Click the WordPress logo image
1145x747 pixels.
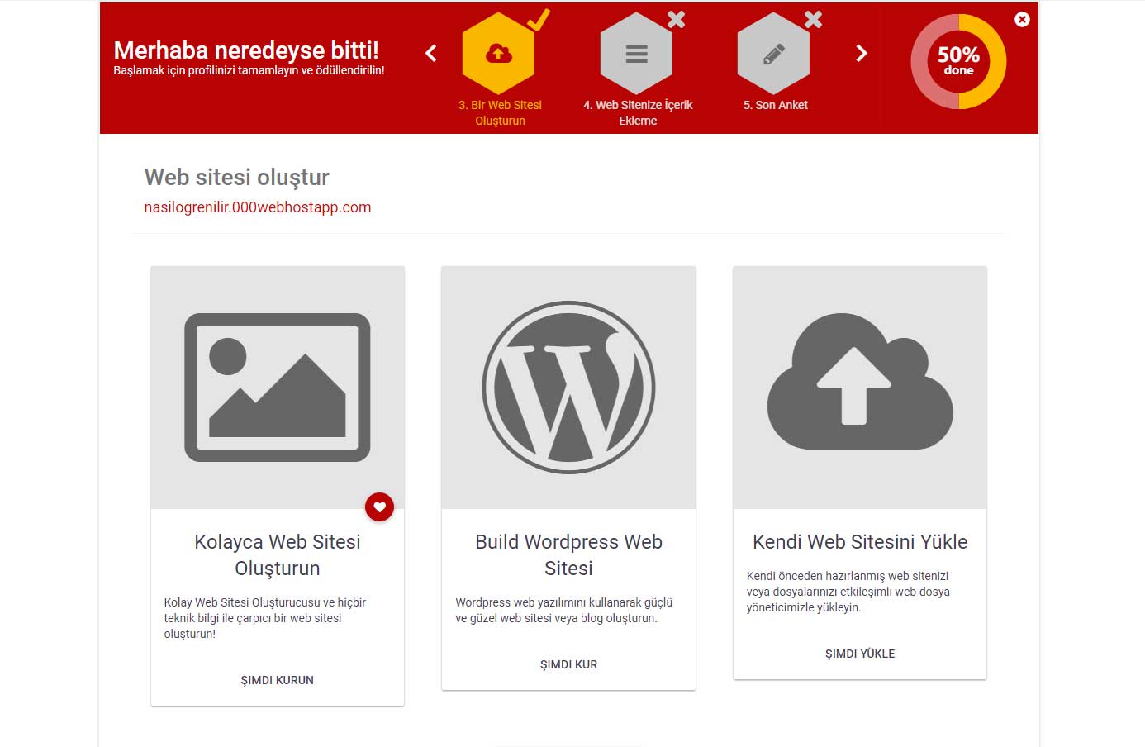click(x=568, y=387)
